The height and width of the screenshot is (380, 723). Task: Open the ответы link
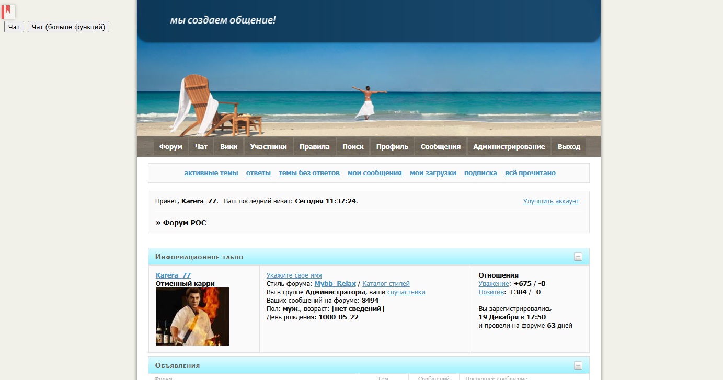(258, 173)
